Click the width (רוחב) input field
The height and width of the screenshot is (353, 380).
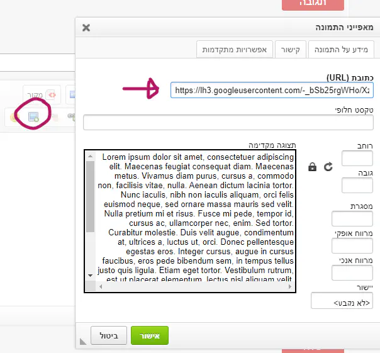[x=357, y=159]
